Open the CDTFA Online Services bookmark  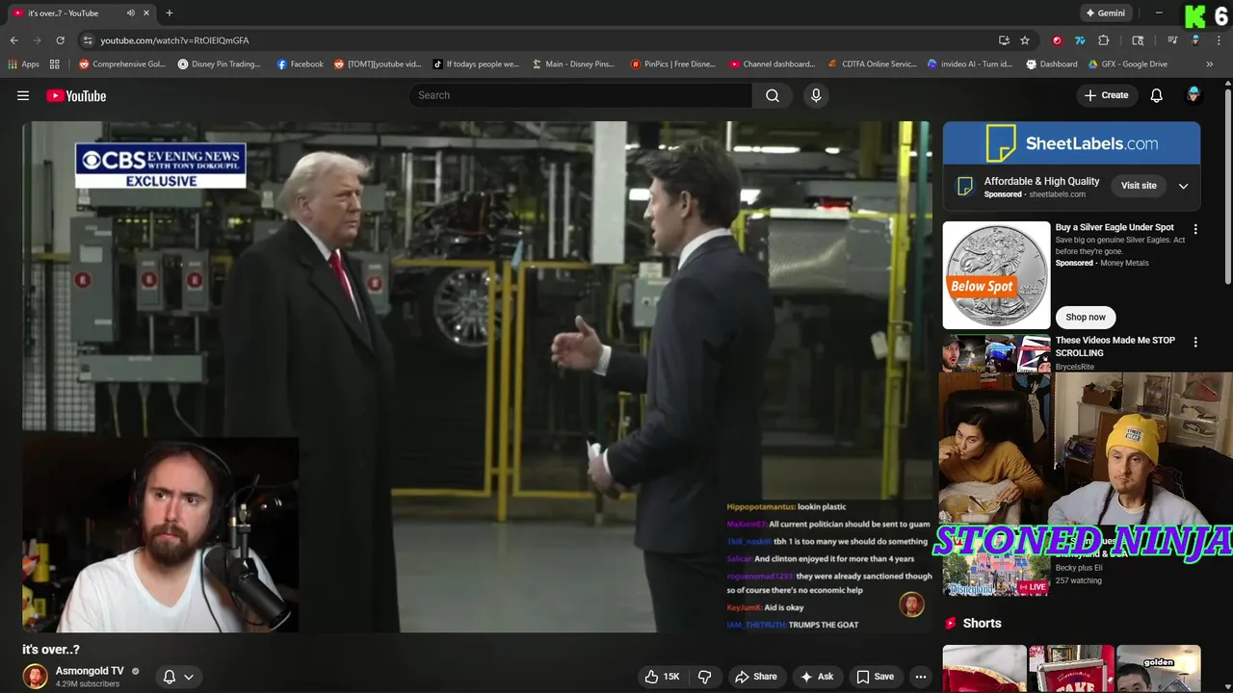(x=873, y=64)
